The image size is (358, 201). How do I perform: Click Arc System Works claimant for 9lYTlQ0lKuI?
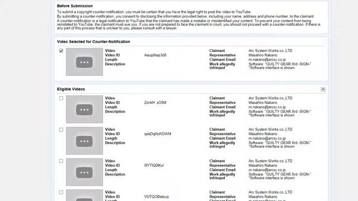[x=270, y=161]
